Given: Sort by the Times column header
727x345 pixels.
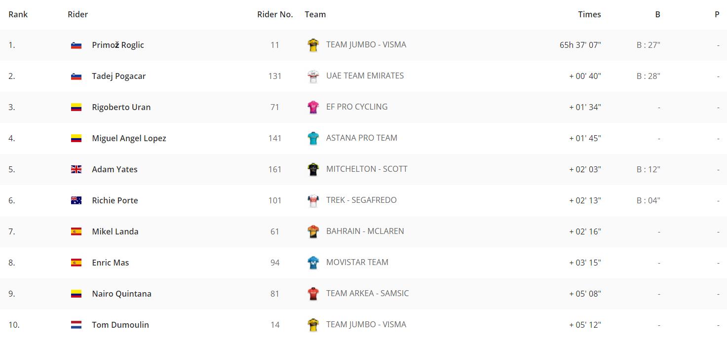Looking at the screenshot, I should click(589, 14).
